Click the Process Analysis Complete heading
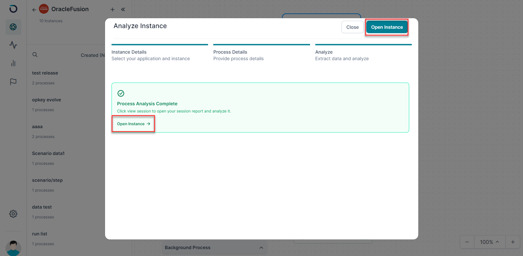Viewport: 523px width, 256px height. pyautogui.click(x=147, y=104)
